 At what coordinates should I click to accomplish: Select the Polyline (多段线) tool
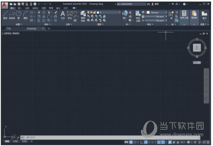[x=12, y=15]
